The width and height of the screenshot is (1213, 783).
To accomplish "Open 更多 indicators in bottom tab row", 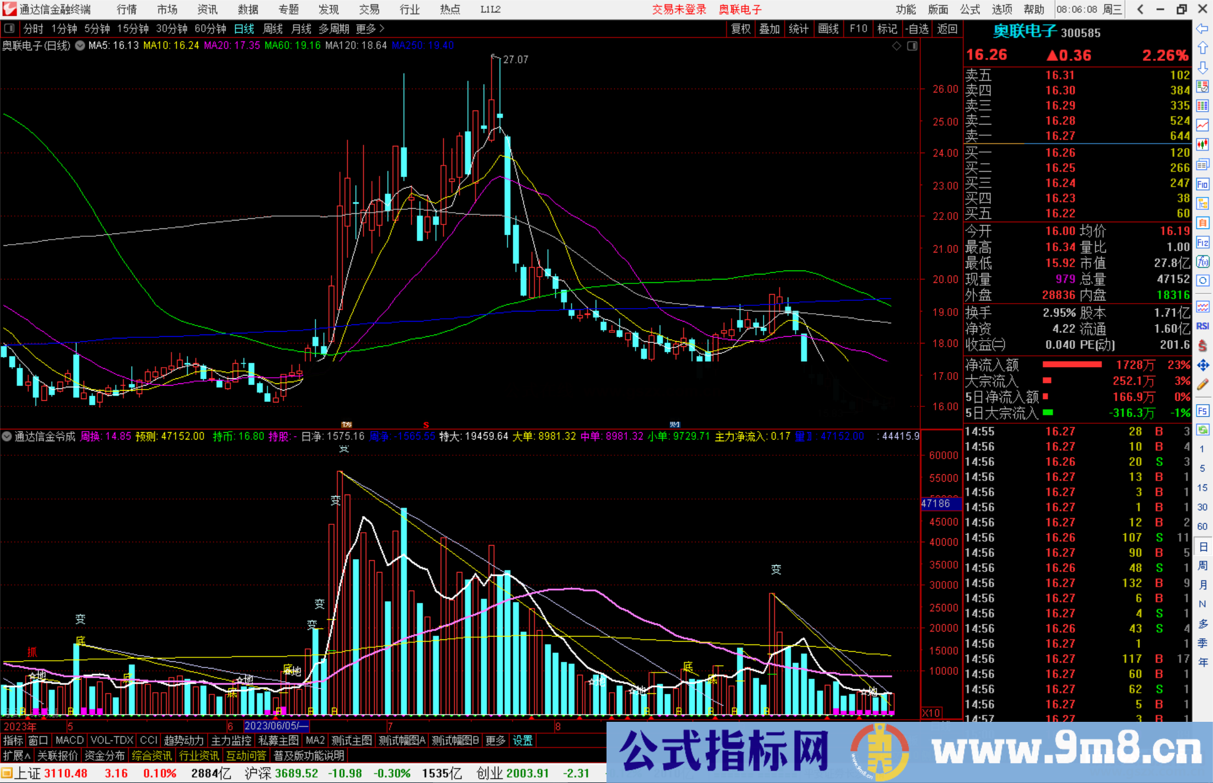I will tap(495, 740).
